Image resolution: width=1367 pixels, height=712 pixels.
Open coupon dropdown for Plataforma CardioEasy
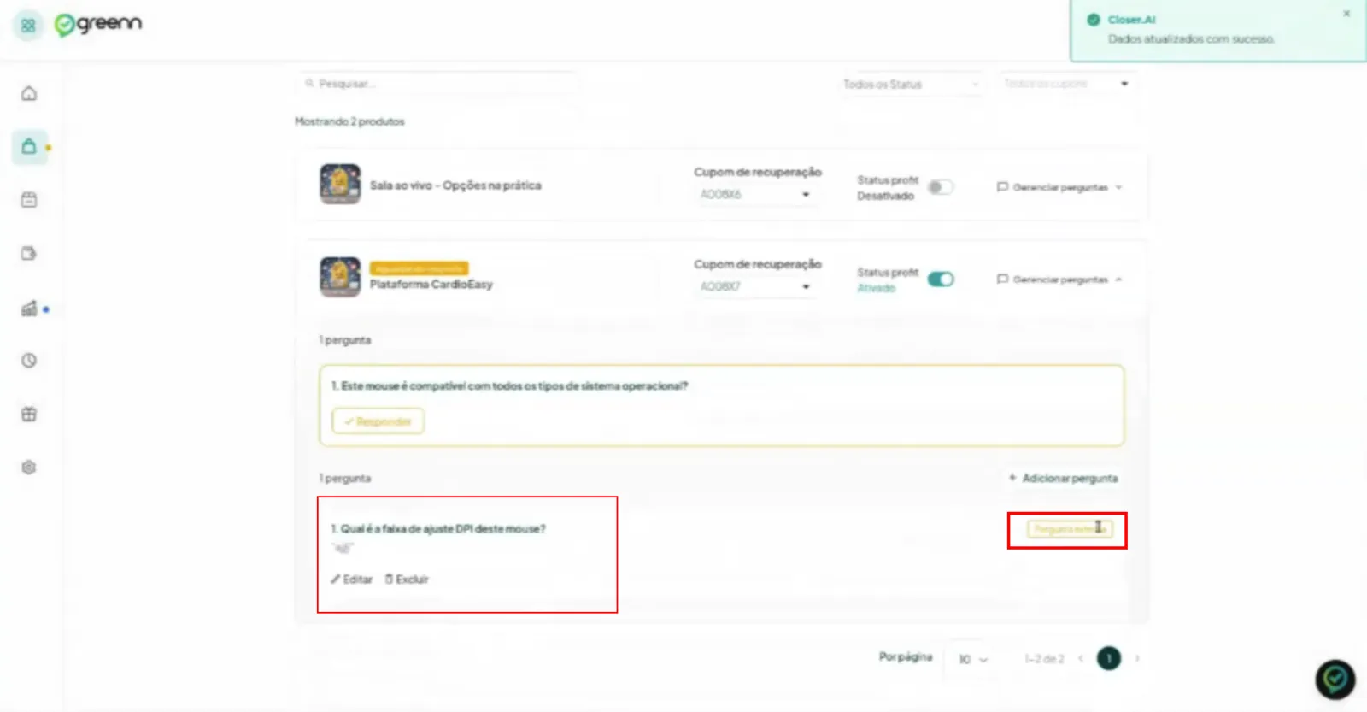(755, 287)
